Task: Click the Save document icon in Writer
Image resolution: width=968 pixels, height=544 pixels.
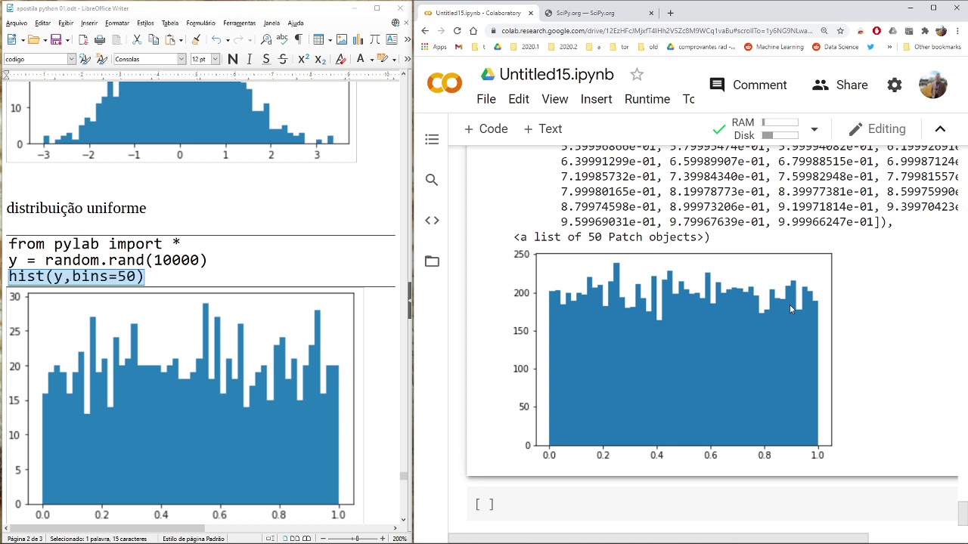Action: [56, 39]
